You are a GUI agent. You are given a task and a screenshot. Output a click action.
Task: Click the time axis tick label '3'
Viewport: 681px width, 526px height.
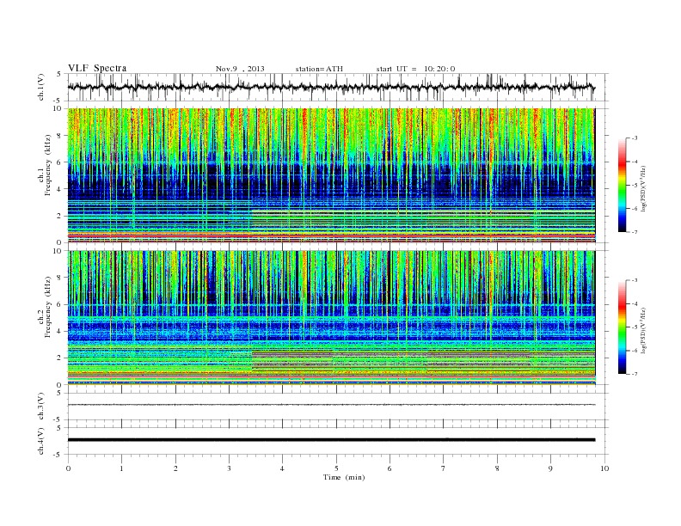point(229,468)
